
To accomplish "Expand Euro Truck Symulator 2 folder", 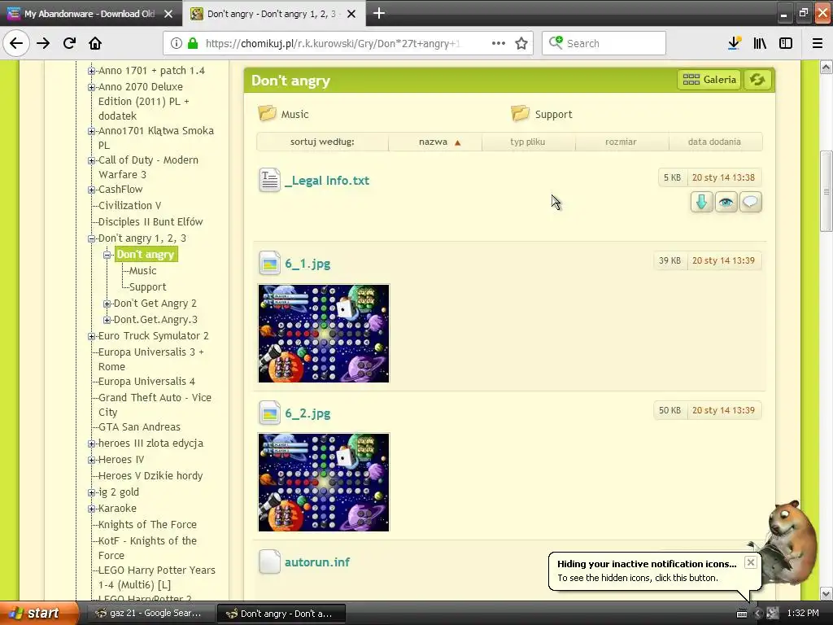I will pos(91,336).
